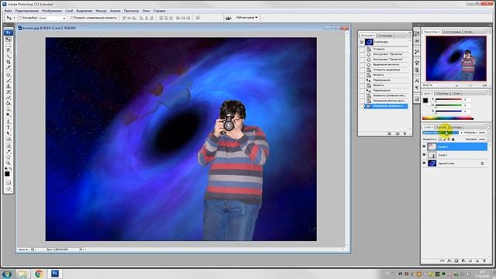Open the Windows Start menu

click(7, 274)
